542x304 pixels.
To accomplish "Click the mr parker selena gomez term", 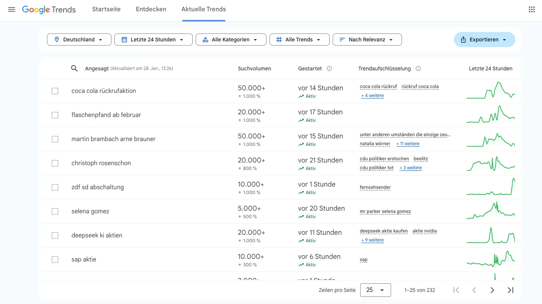I will [x=385, y=211].
